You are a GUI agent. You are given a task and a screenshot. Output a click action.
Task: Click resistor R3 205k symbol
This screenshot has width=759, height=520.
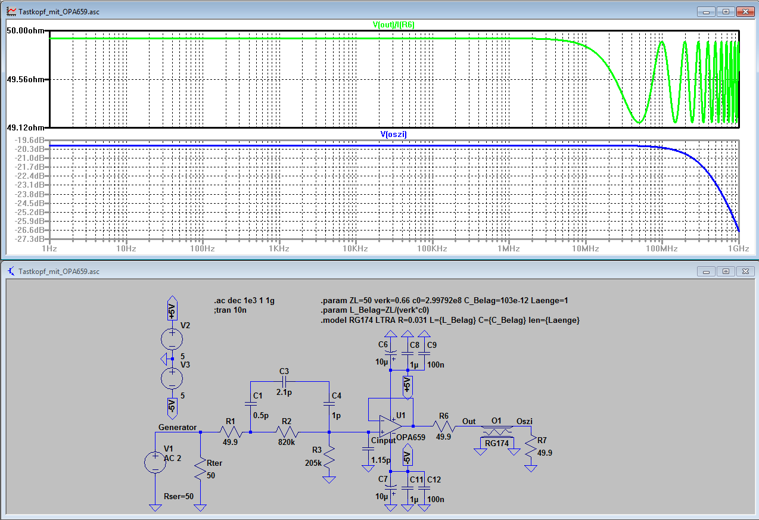pos(329,458)
